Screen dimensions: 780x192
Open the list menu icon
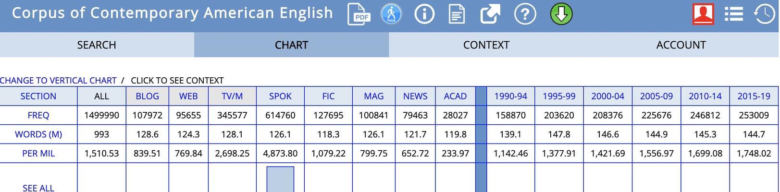coord(734,14)
